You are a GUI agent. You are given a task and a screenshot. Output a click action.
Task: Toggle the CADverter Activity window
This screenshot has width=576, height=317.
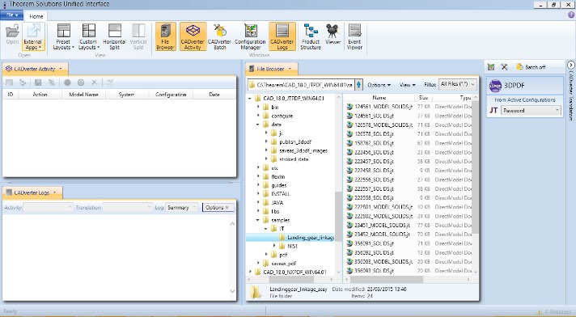193,36
